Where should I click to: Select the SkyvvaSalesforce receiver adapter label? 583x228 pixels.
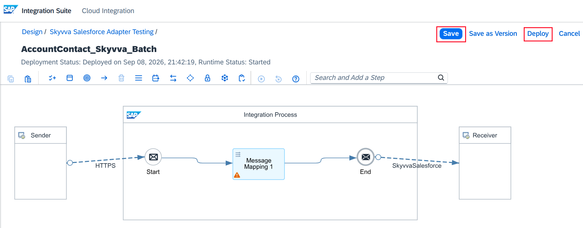click(x=417, y=166)
